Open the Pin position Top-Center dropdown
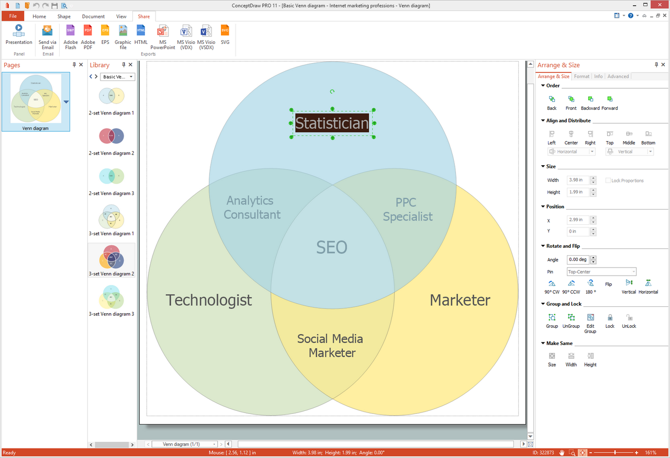670x458 pixels. (601, 272)
